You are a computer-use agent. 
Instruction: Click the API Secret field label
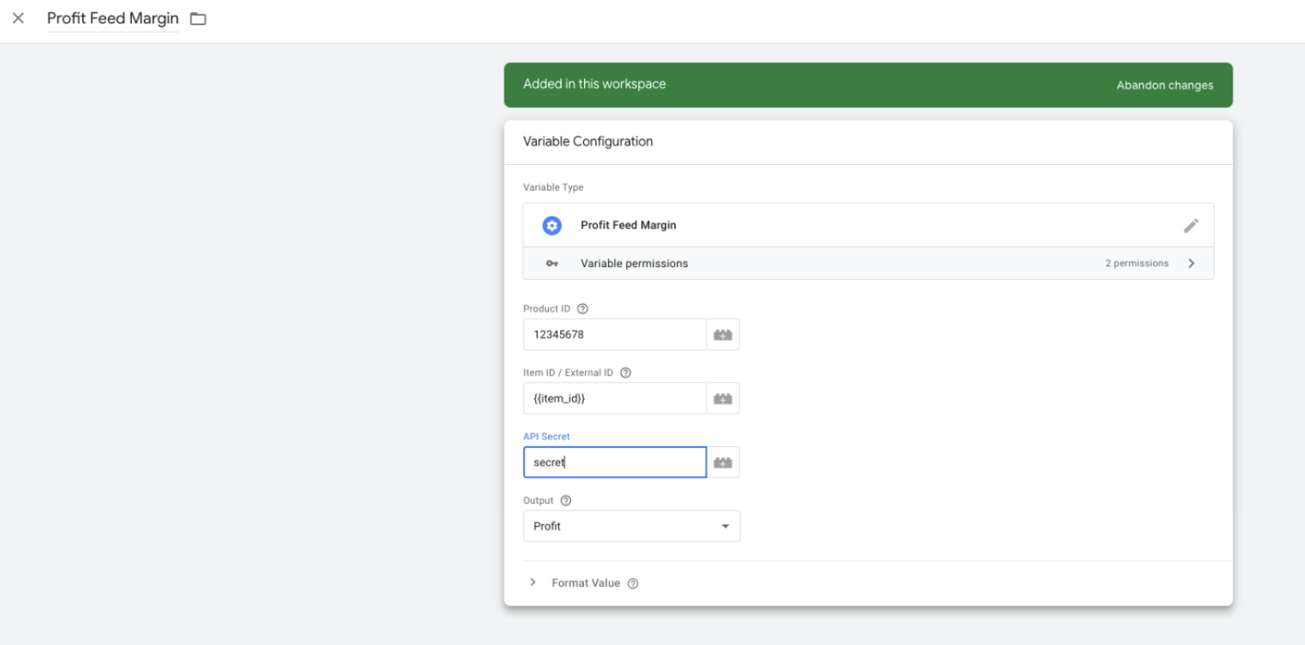click(546, 437)
